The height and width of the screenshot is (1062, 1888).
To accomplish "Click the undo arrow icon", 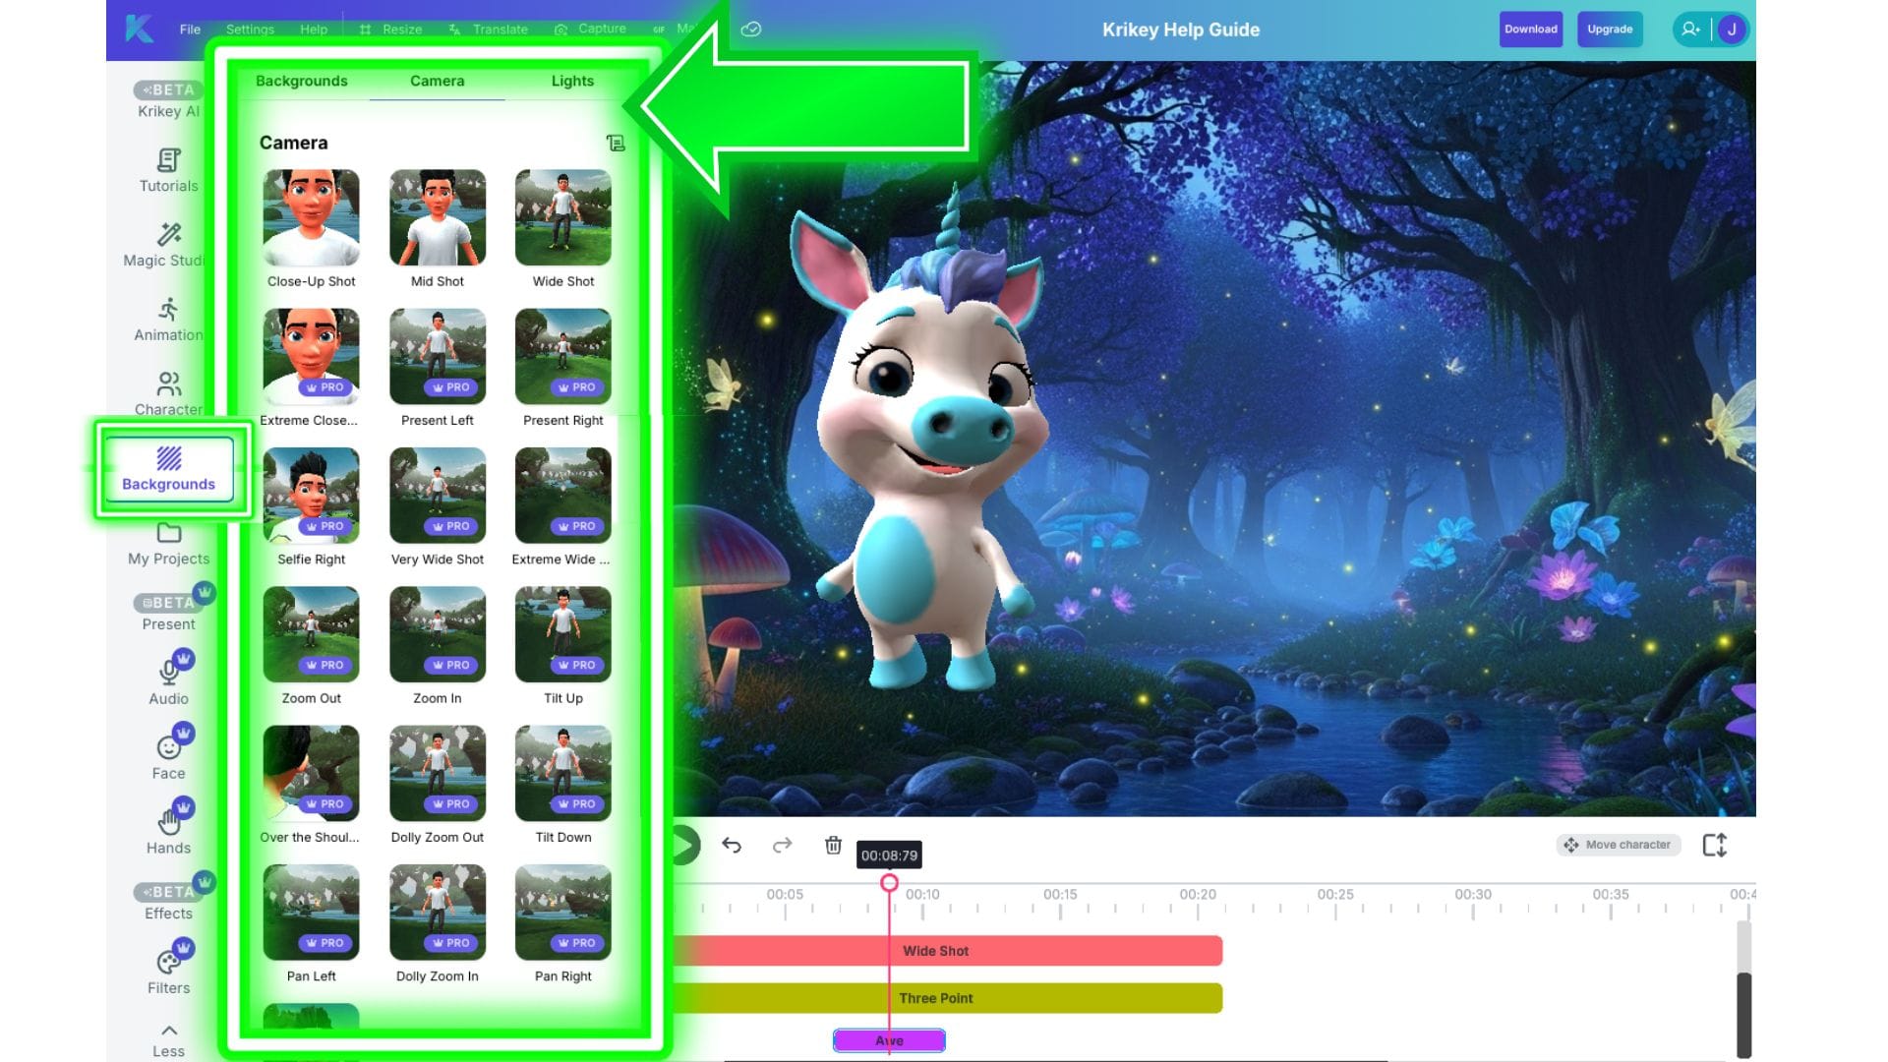I will 731,845.
